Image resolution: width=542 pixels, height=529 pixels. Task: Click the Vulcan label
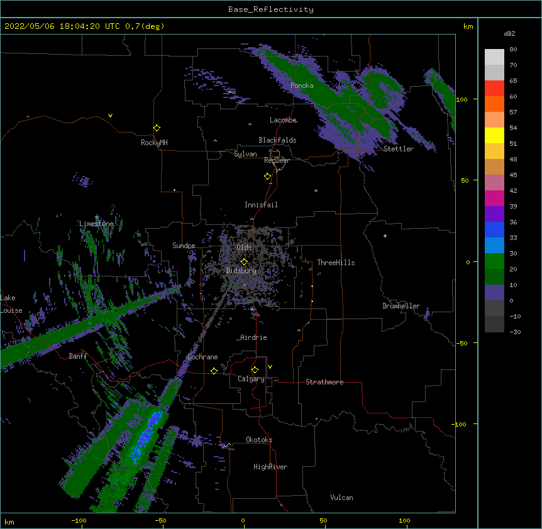[x=341, y=498]
